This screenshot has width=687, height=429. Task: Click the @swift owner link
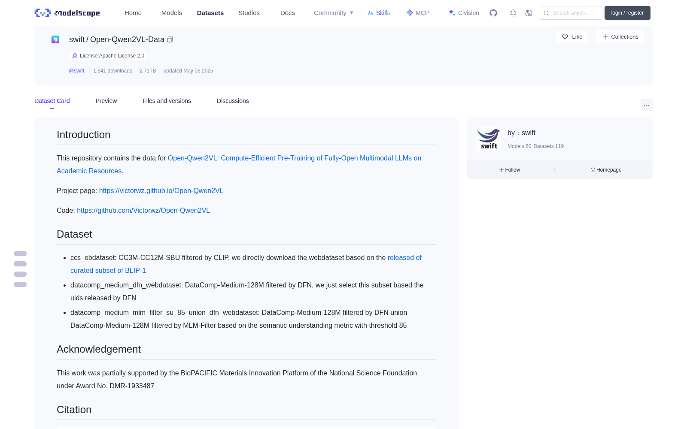[76, 71]
